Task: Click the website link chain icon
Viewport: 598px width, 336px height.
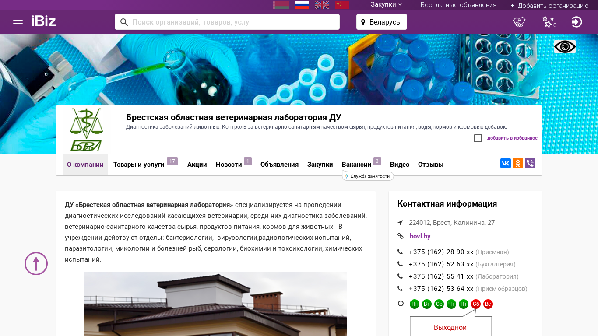Action: click(x=400, y=236)
